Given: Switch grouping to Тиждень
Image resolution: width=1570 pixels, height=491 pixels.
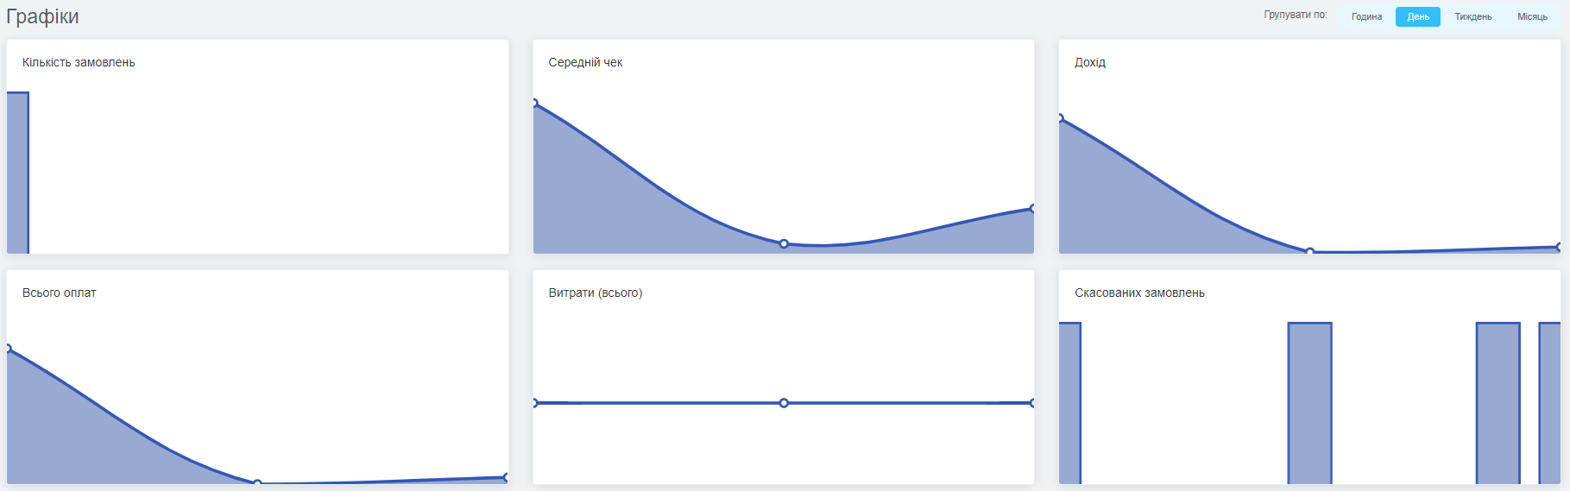Looking at the screenshot, I should point(1473,16).
